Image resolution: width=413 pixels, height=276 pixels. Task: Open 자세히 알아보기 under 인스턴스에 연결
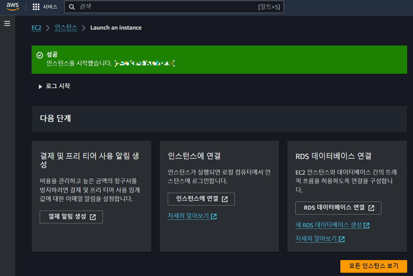tap(192, 216)
